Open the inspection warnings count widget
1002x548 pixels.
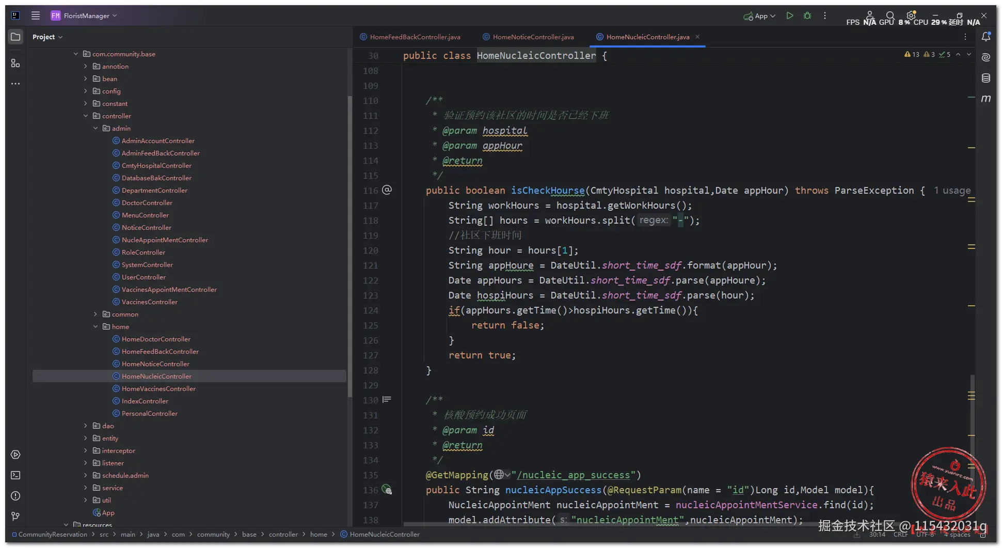point(927,54)
